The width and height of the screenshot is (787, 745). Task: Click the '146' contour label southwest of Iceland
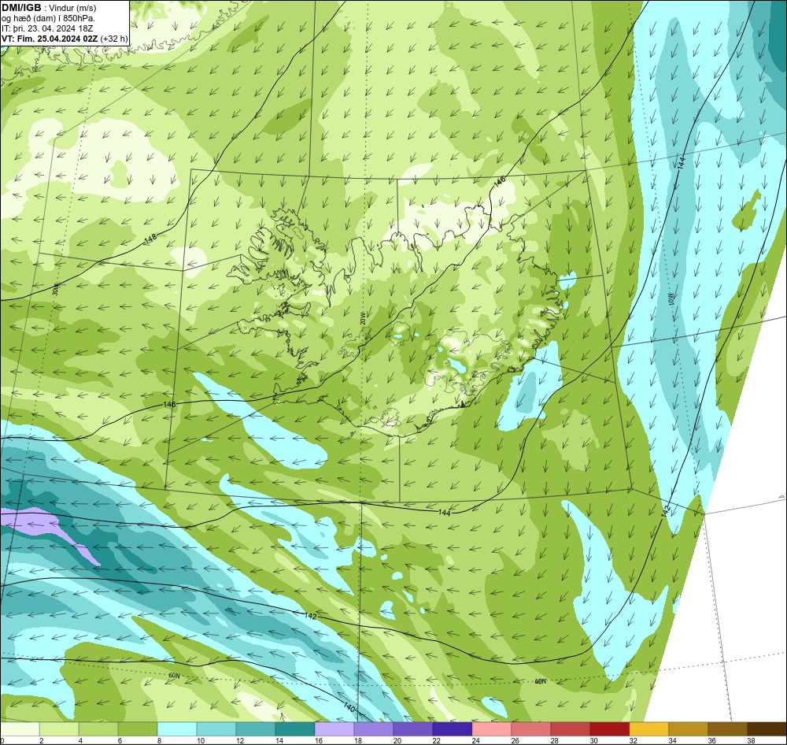170,404
